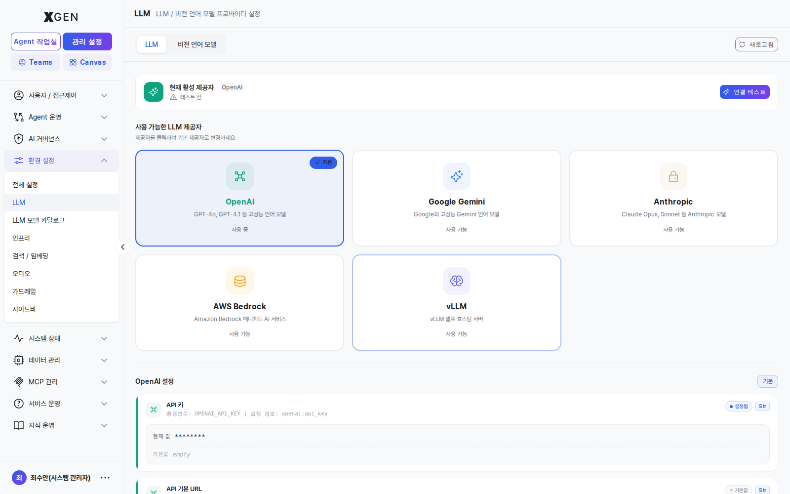Click the Anthropic lock icon

673,176
